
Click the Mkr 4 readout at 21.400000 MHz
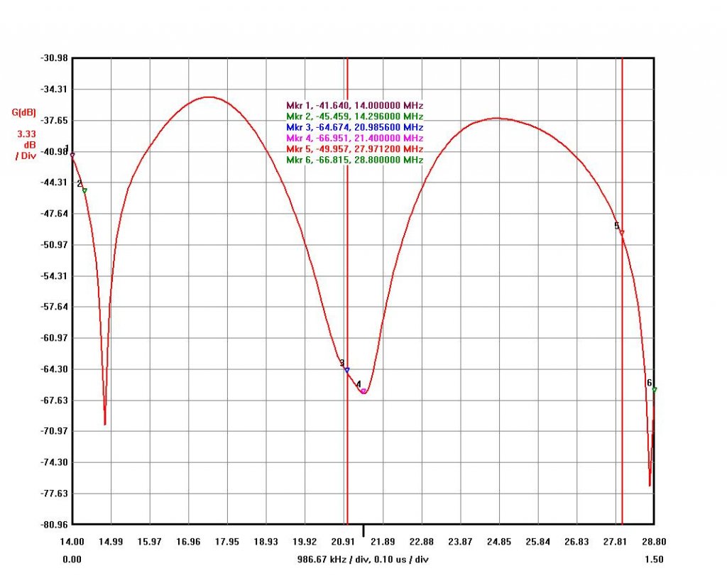(354, 138)
